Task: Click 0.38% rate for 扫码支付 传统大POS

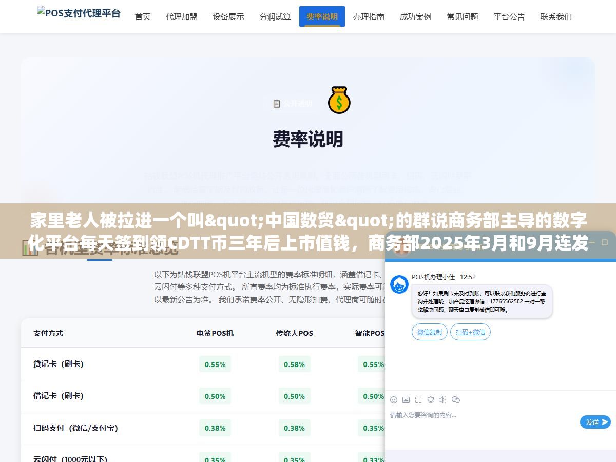Action: pos(294,428)
